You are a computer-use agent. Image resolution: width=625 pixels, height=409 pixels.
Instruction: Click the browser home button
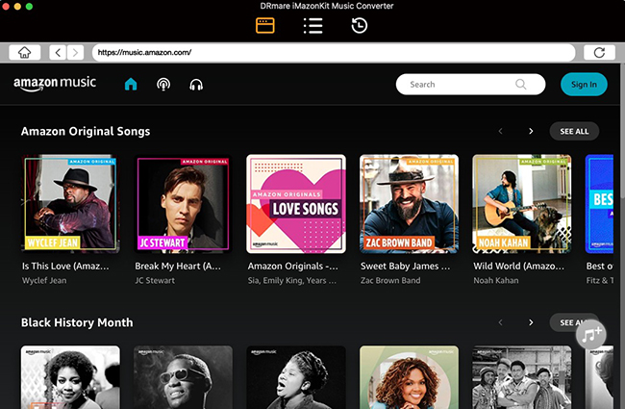pos(24,52)
